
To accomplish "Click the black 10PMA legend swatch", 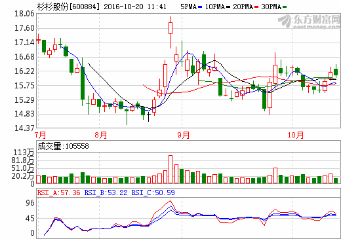I will pyautogui.click(x=228, y=7).
